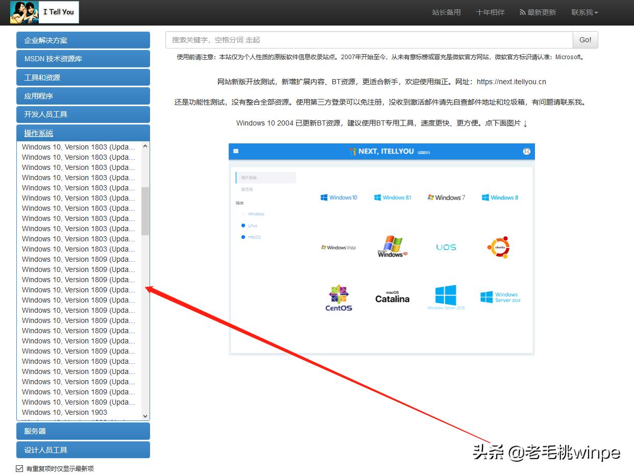Click the I Tell You site logo
634x474 pixels.
click(45, 12)
